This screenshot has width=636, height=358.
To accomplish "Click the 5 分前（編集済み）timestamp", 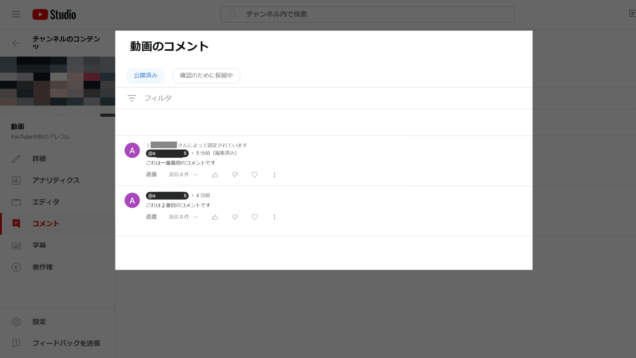I will 217,153.
